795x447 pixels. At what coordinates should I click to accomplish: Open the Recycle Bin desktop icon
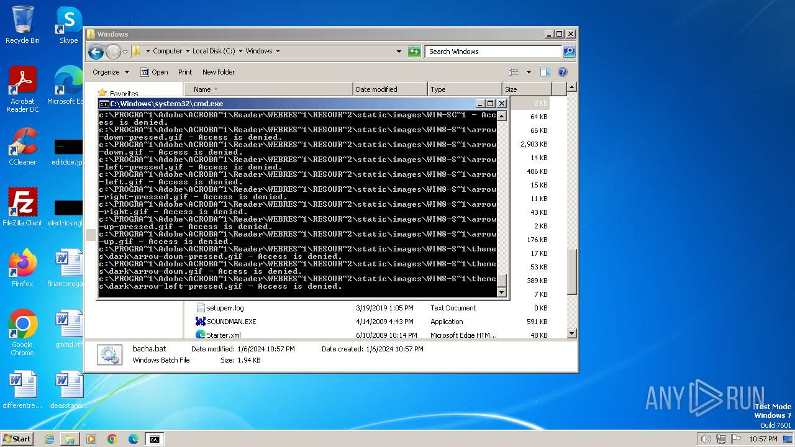(22, 25)
